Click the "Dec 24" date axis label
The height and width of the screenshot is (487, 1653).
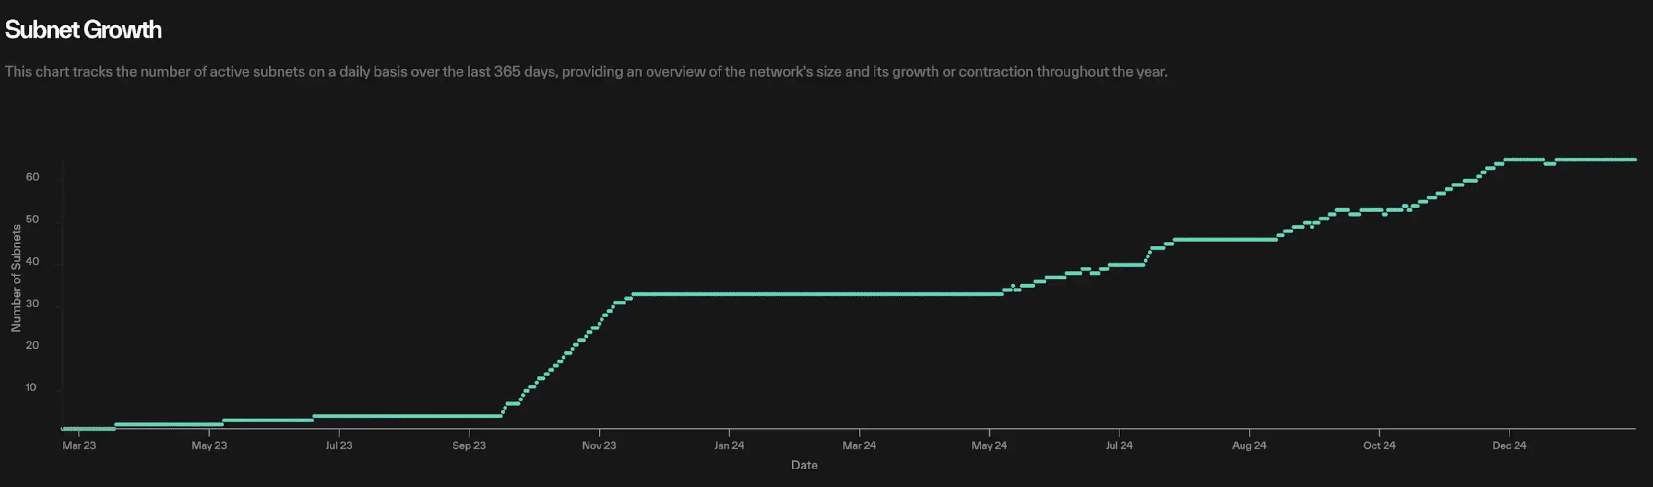pos(1510,445)
